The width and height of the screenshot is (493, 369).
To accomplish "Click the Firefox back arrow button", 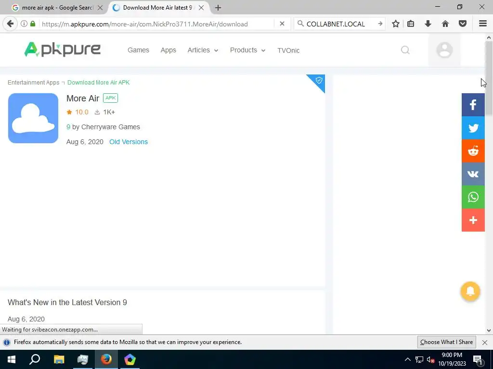I will pos(10,24).
